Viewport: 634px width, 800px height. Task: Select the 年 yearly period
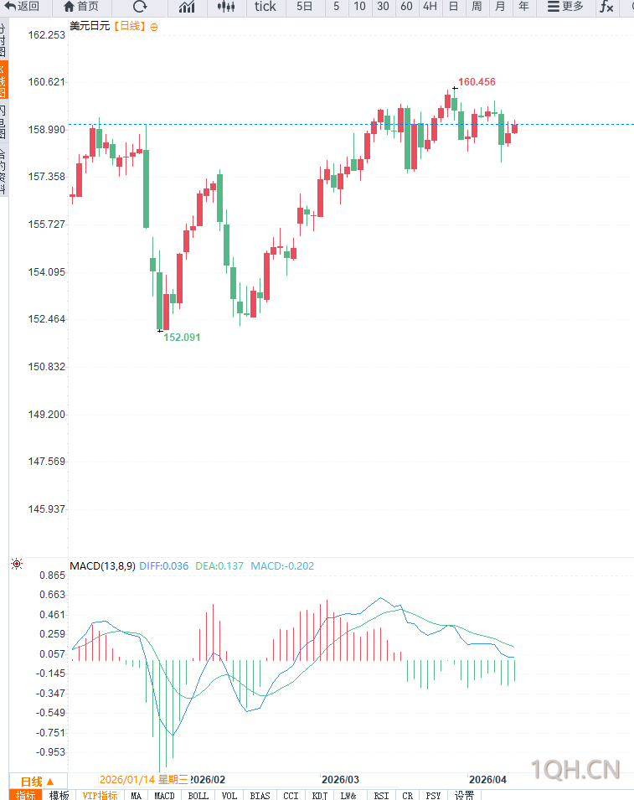click(x=523, y=7)
